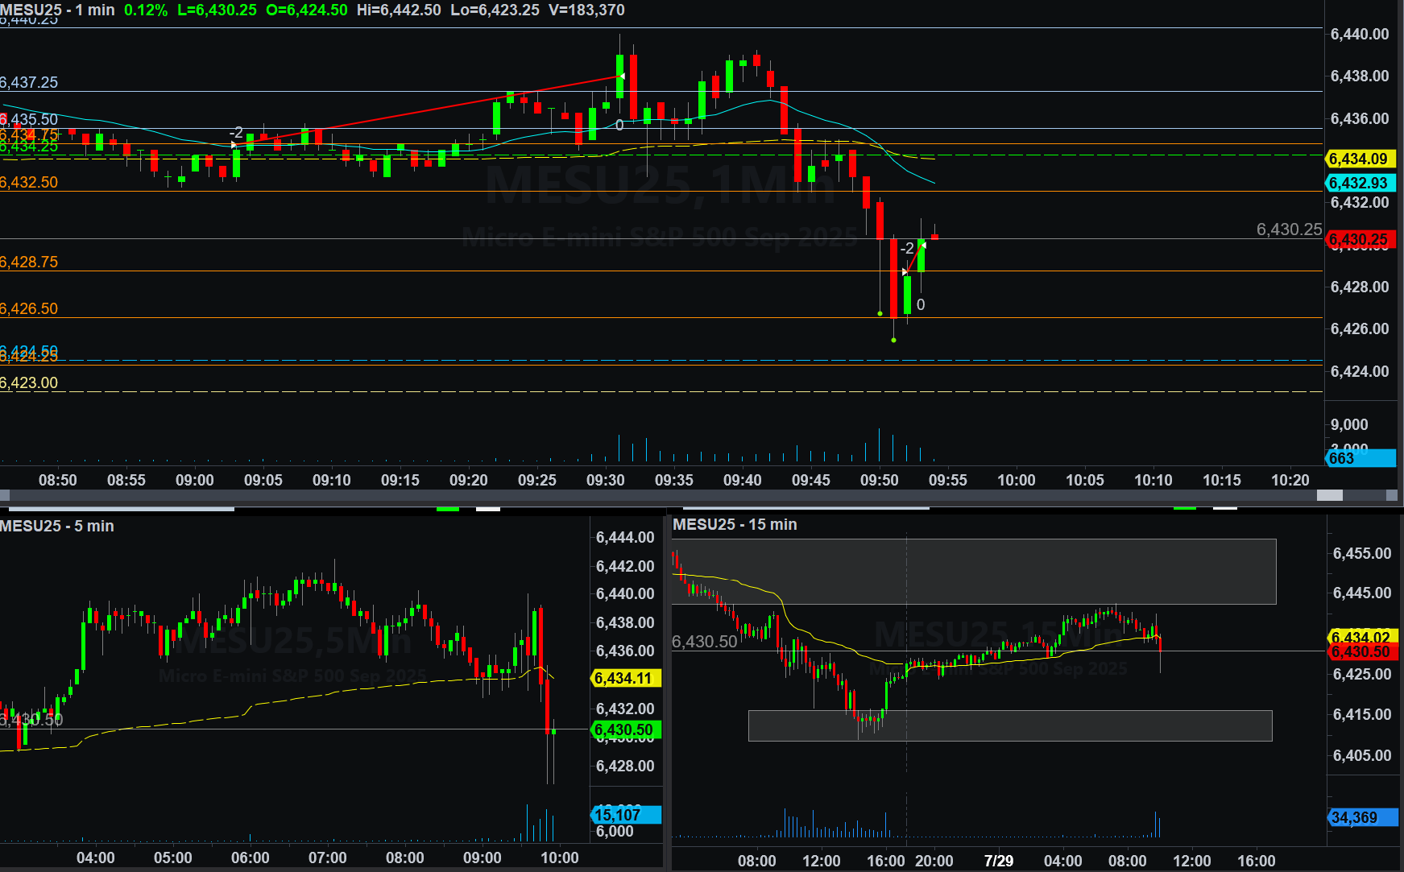Click the 07:00 time label on the 5 min axis
Viewport: 1404px width, 872px height.
328,858
